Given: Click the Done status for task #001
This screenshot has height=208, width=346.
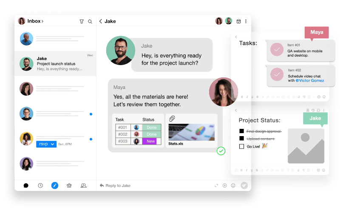Looking at the screenshot, I should 152,128.
